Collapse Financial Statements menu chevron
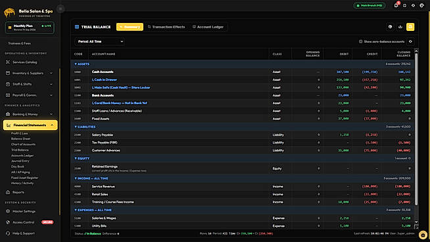Viewport: 430px width, 242px height. pyautogui.click(x=52, y=125)
